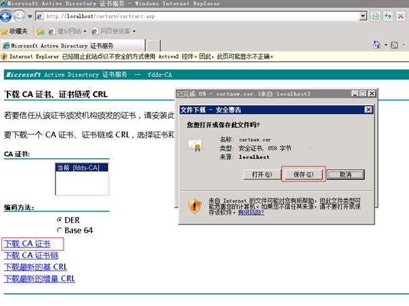Click the Compatibility View icon

[x=375, y=16]
